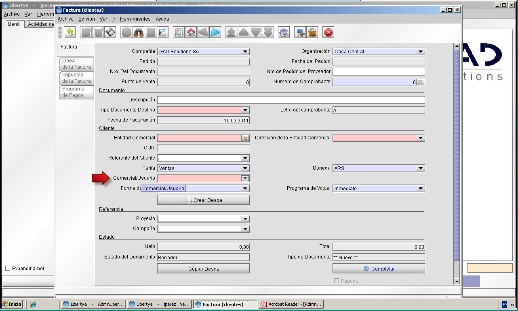
Task: Open the Proyecto dropdown
Action: 245,219
